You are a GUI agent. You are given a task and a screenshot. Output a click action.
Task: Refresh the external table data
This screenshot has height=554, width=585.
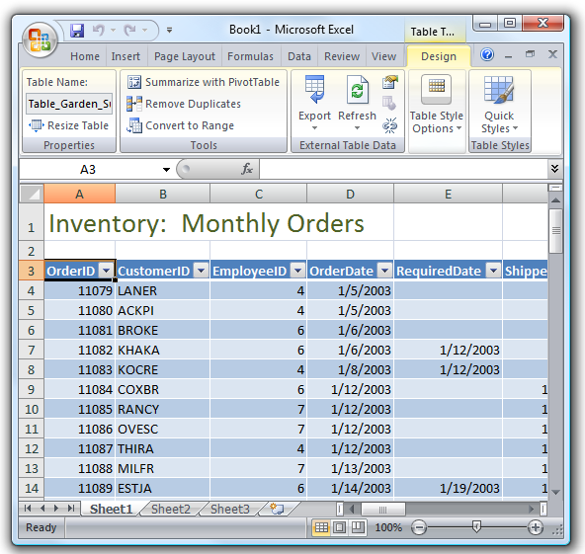point(357,90)
